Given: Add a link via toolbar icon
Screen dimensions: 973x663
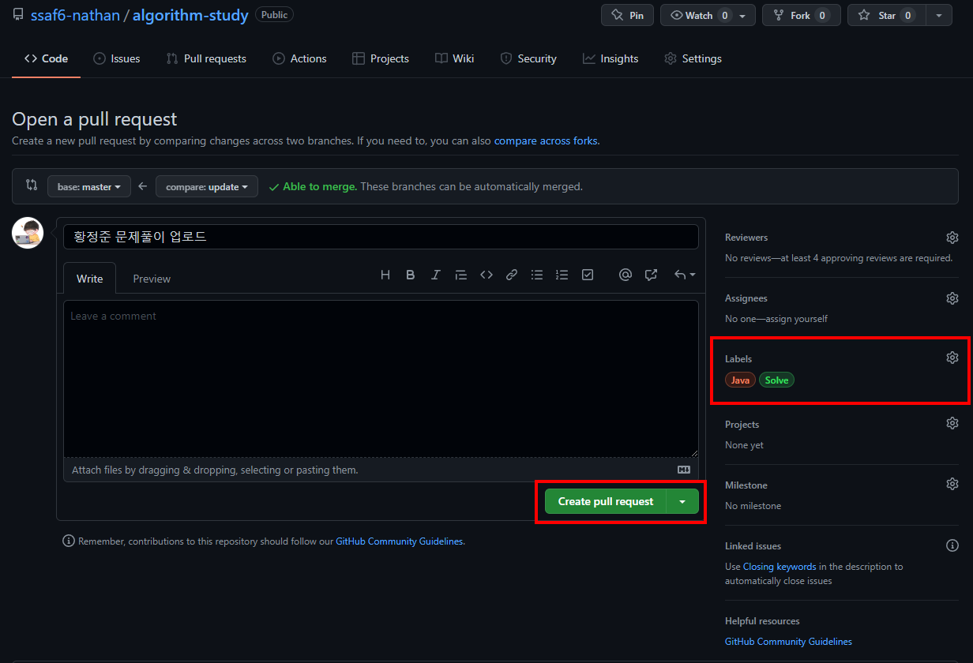Looking at the screenshot, I should point(512,275).
